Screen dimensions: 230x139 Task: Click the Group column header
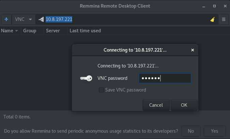click(30, 31)
